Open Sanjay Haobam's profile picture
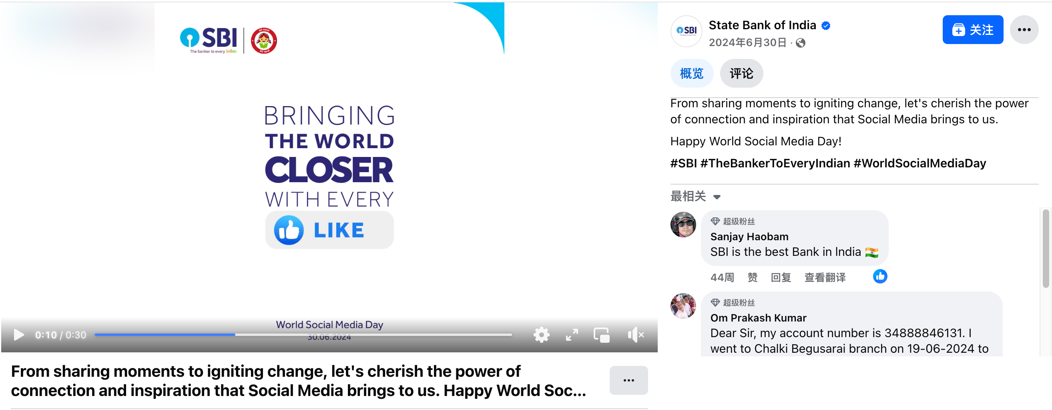1052x410 pixels. click(x=683, y=225)
